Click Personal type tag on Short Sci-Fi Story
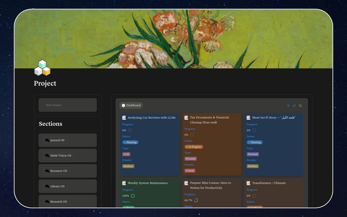347x217 pixels. pyautogui.click(x=253, y=154)
